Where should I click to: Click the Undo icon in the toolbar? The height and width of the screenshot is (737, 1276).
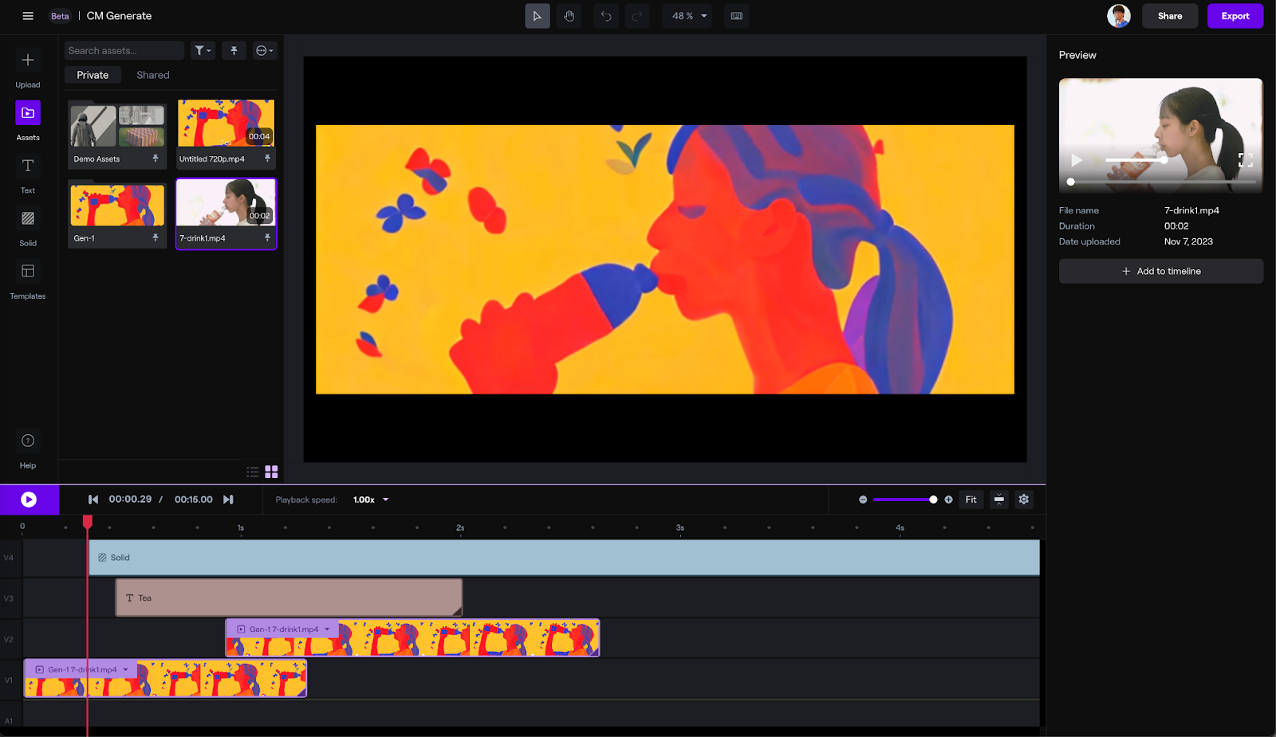[605, 15]
